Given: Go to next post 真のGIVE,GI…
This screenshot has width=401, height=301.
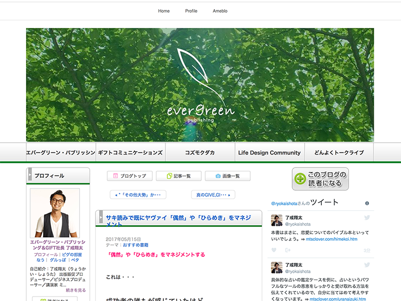Looking at the screenshot, I should pos(213,195).
